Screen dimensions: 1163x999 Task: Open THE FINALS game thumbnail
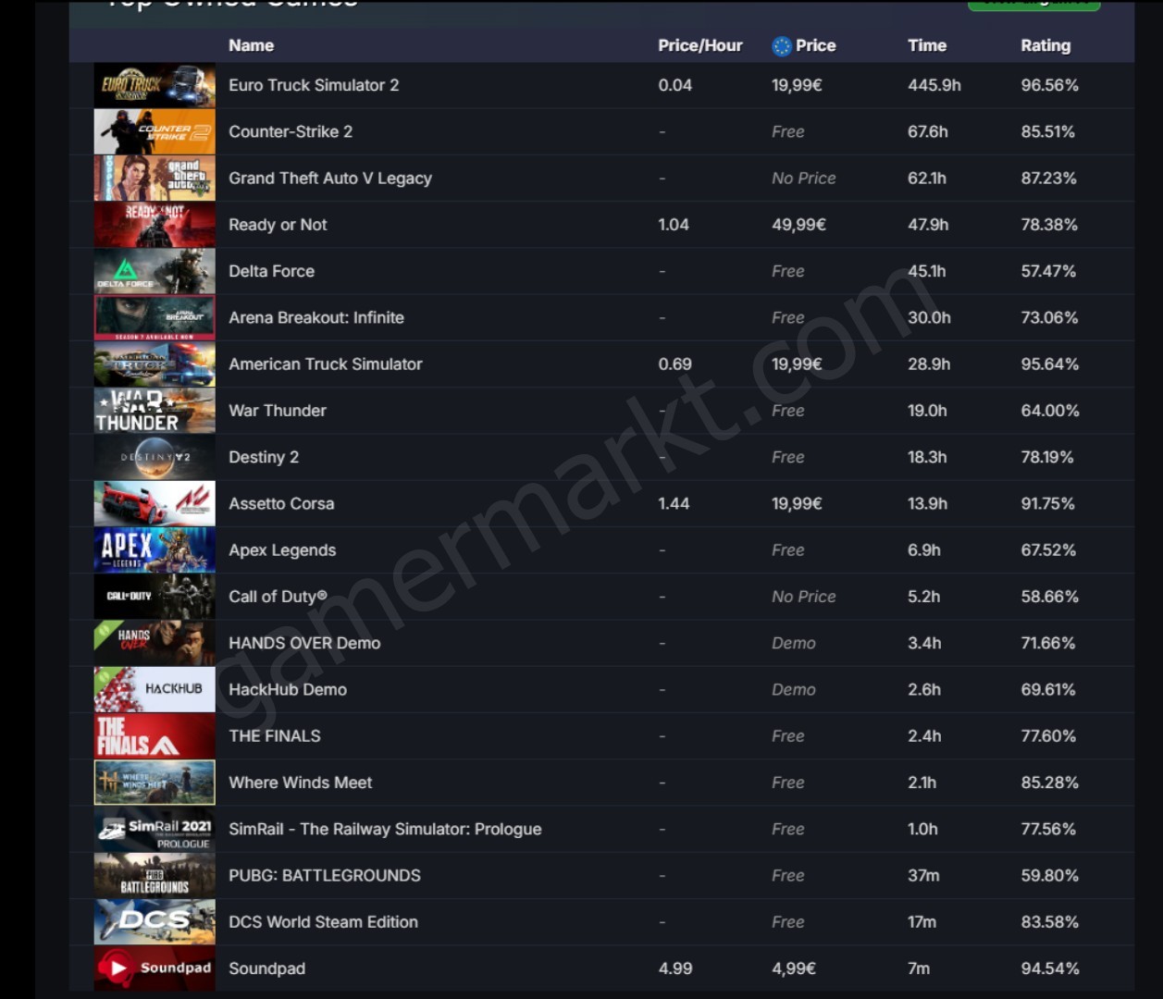point(155,736)
